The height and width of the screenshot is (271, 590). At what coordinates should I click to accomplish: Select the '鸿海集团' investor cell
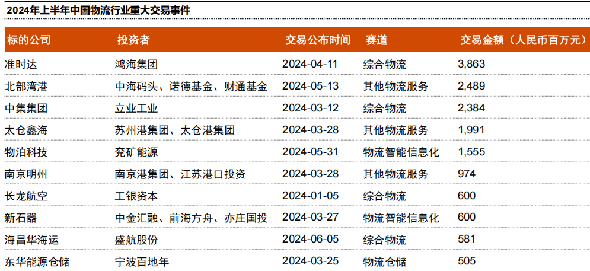[x=136, y=65]
